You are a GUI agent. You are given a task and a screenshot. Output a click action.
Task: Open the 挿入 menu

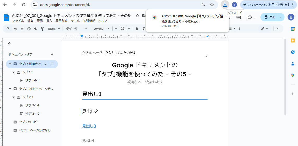[49, 21]
